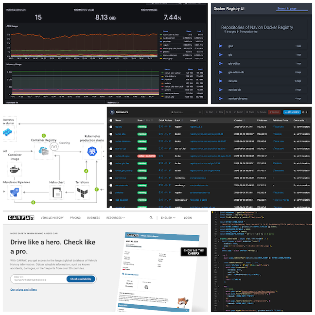The image size is (315, 315).
Task: Tick the checkbox for navion_database container
Action: point(111,141)
